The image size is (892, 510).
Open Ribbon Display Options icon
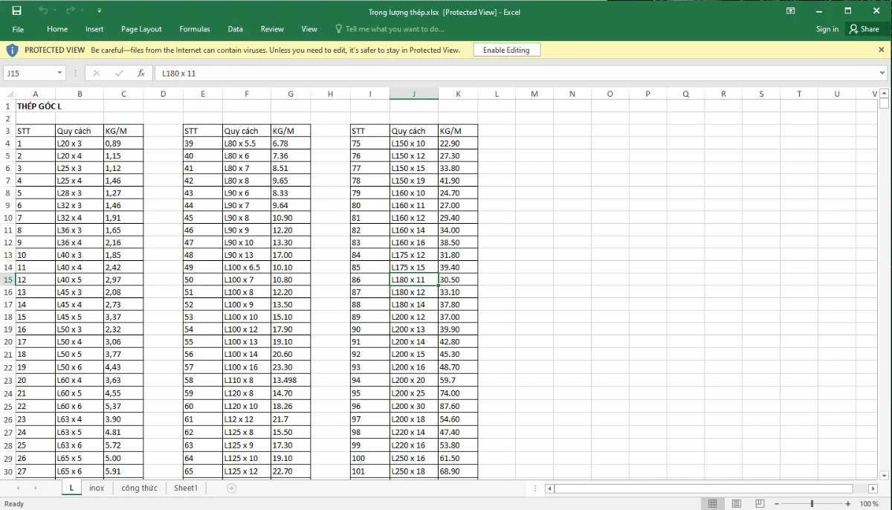pyautogui.click(x=790, y=11)
